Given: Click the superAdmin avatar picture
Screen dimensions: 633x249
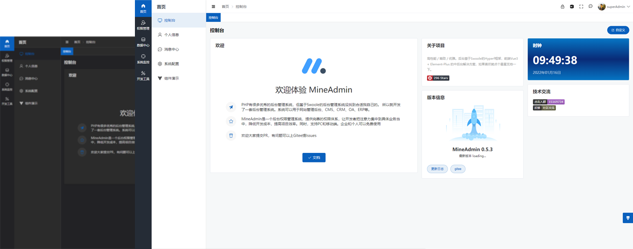Looking at the screenshot, I should 602,7.
